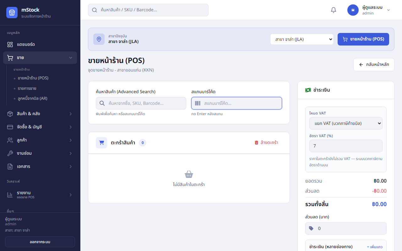The image size is (402, 251).
Task: Focus the สแกนบาร์โค้ด input field
Action: click(236, 103)
